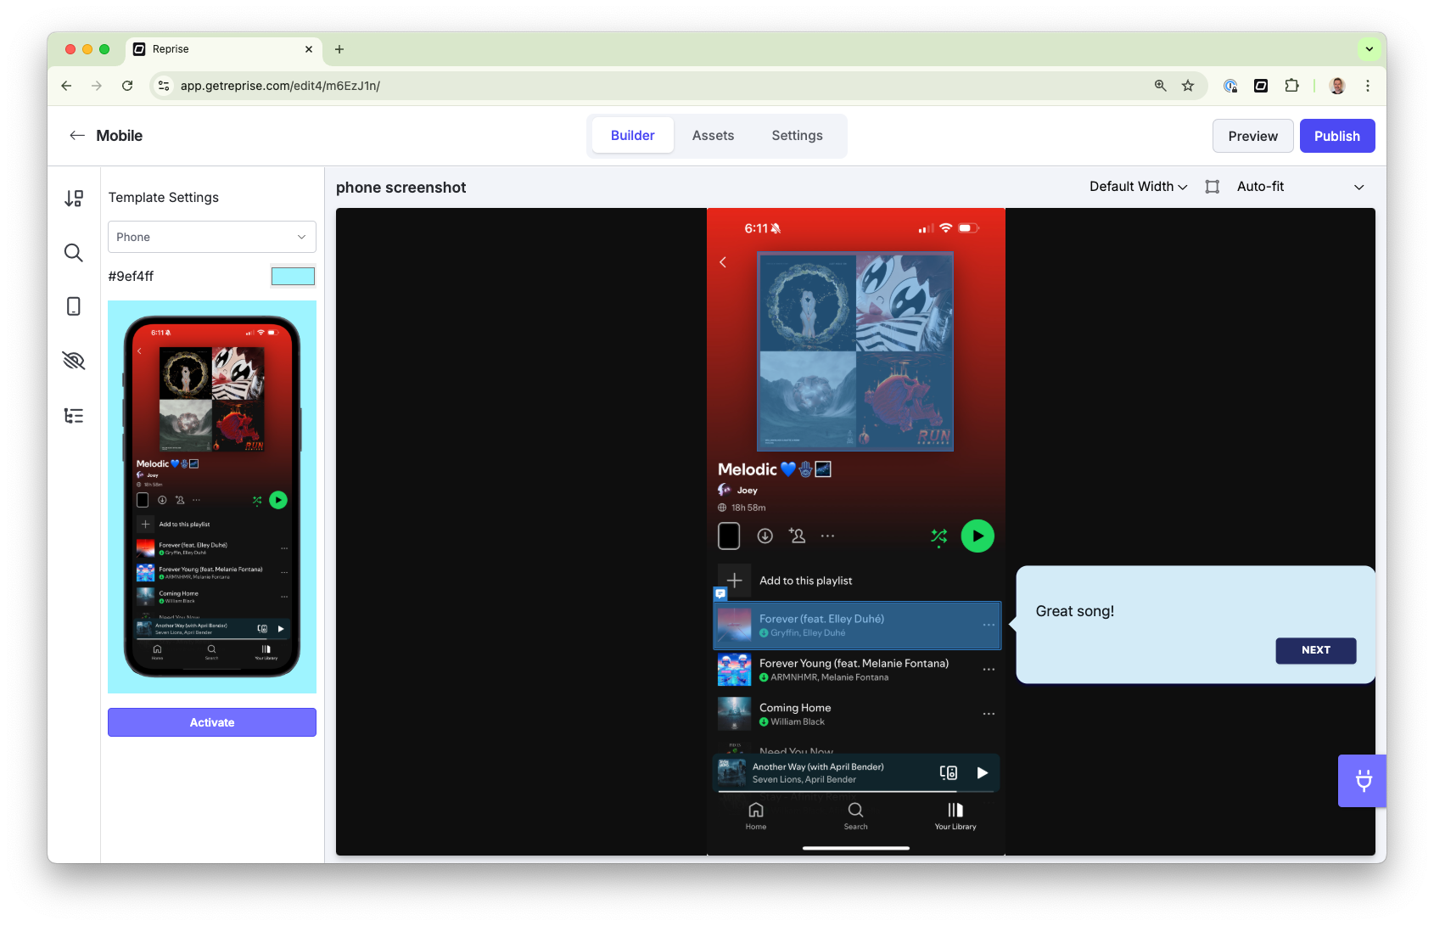Switch to the Settings tab
Image resolution: width=1434 pixels, height=926 pixels.
797,136
